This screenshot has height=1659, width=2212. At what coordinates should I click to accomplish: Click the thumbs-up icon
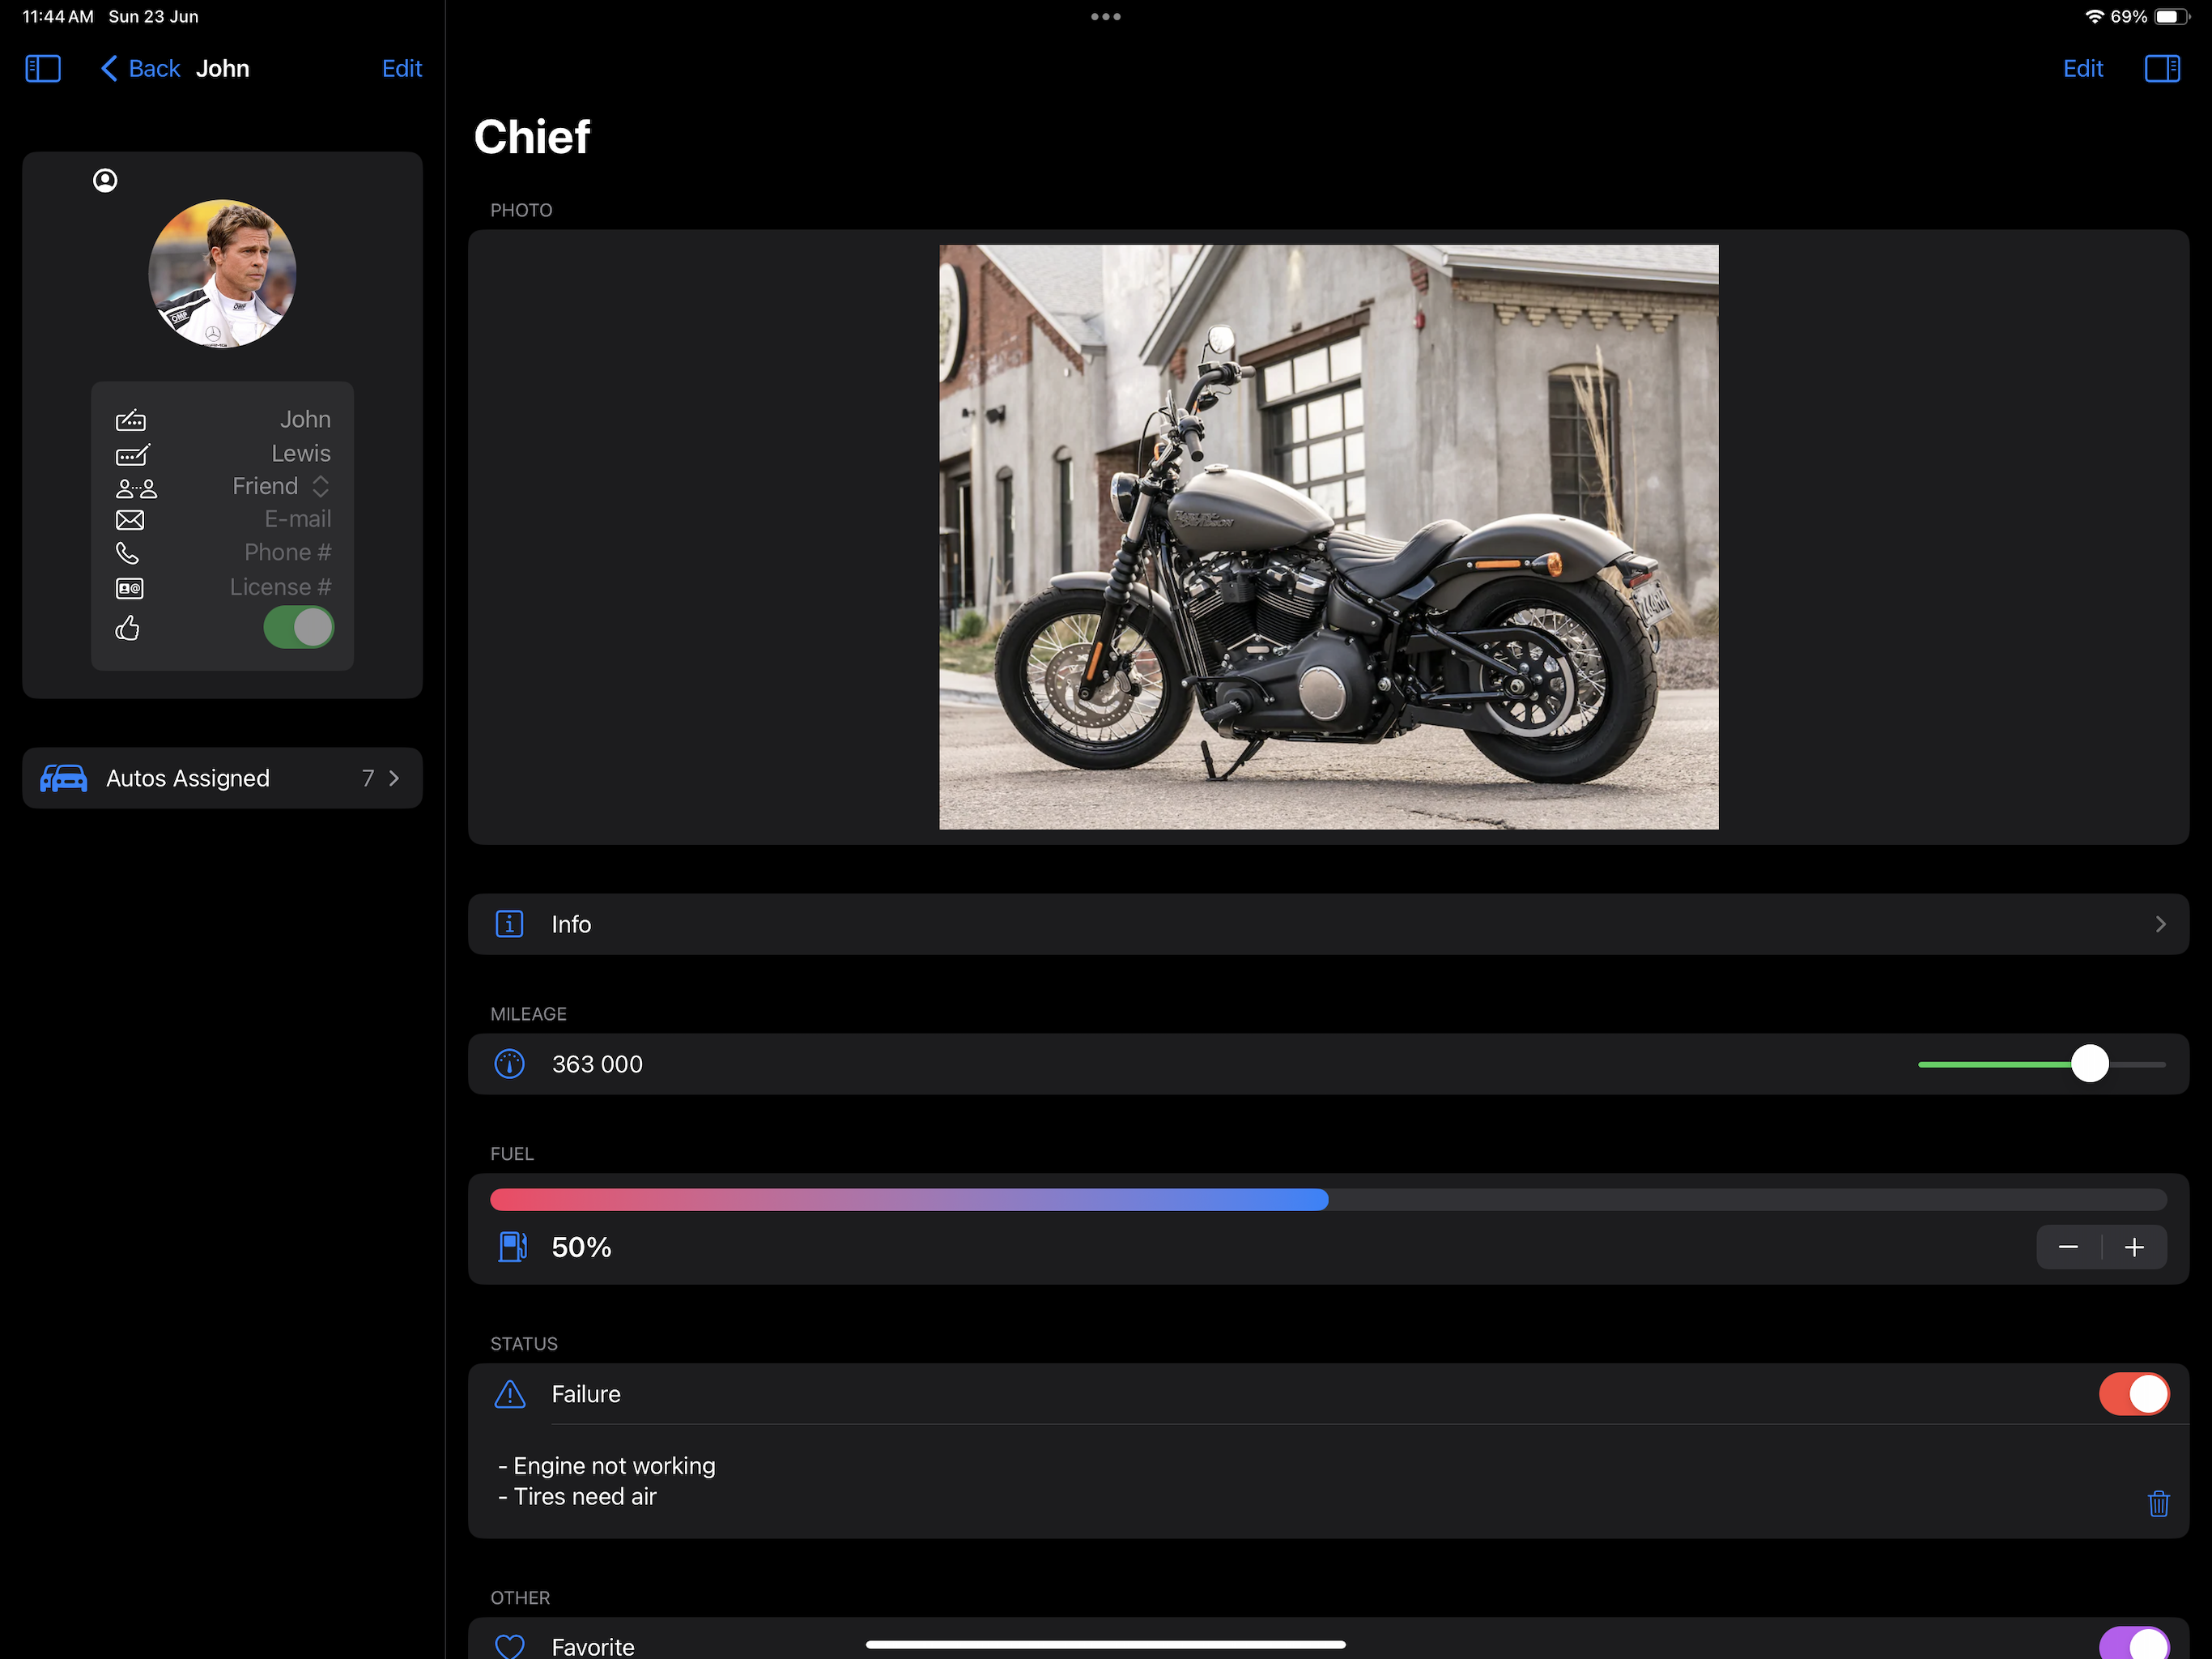tap(127, 629)
